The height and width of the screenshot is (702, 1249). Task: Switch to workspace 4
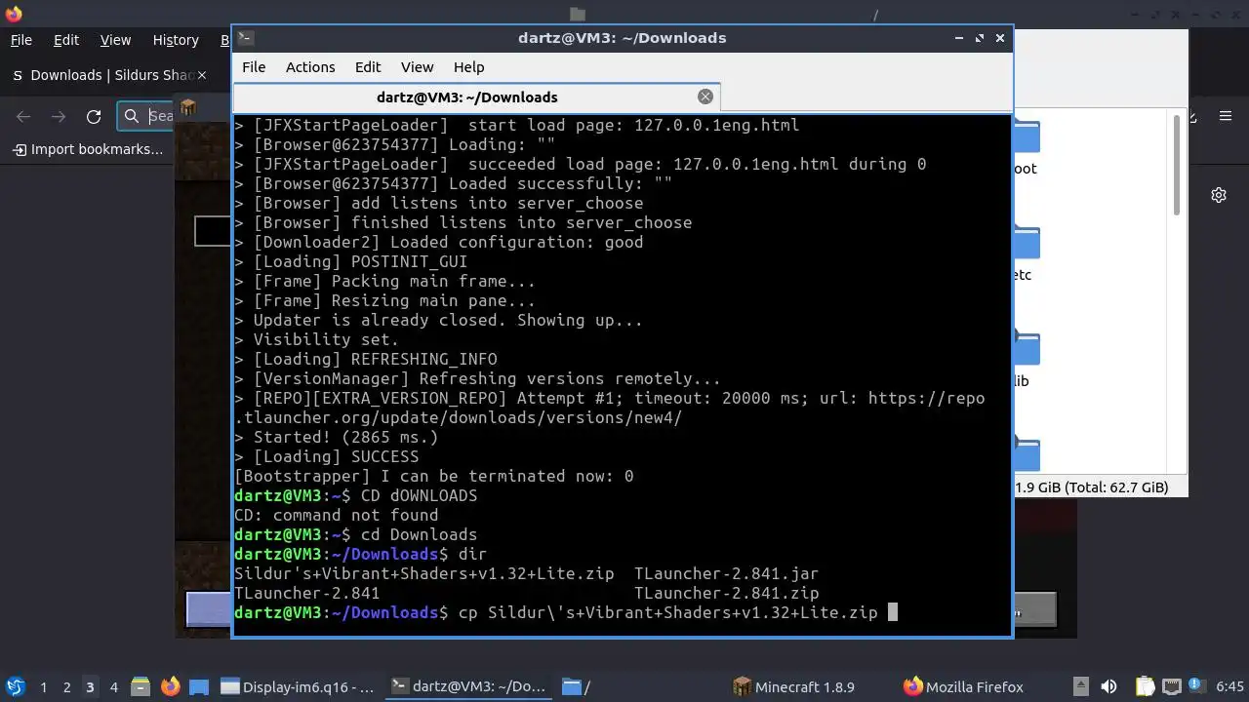113,686
